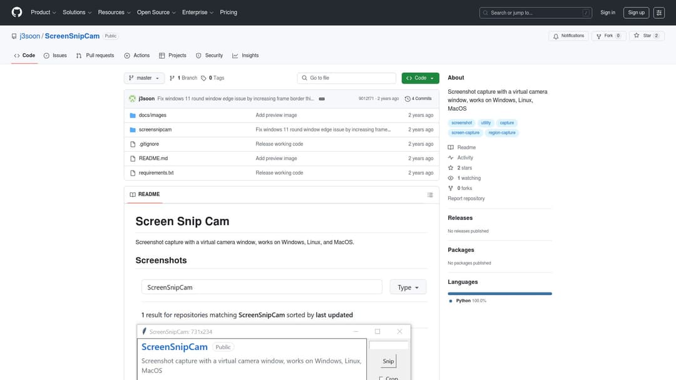Click the Pricing link in the header
Image resolution: width=676 pixels, height=380 pixels.
tap(228, 12)
